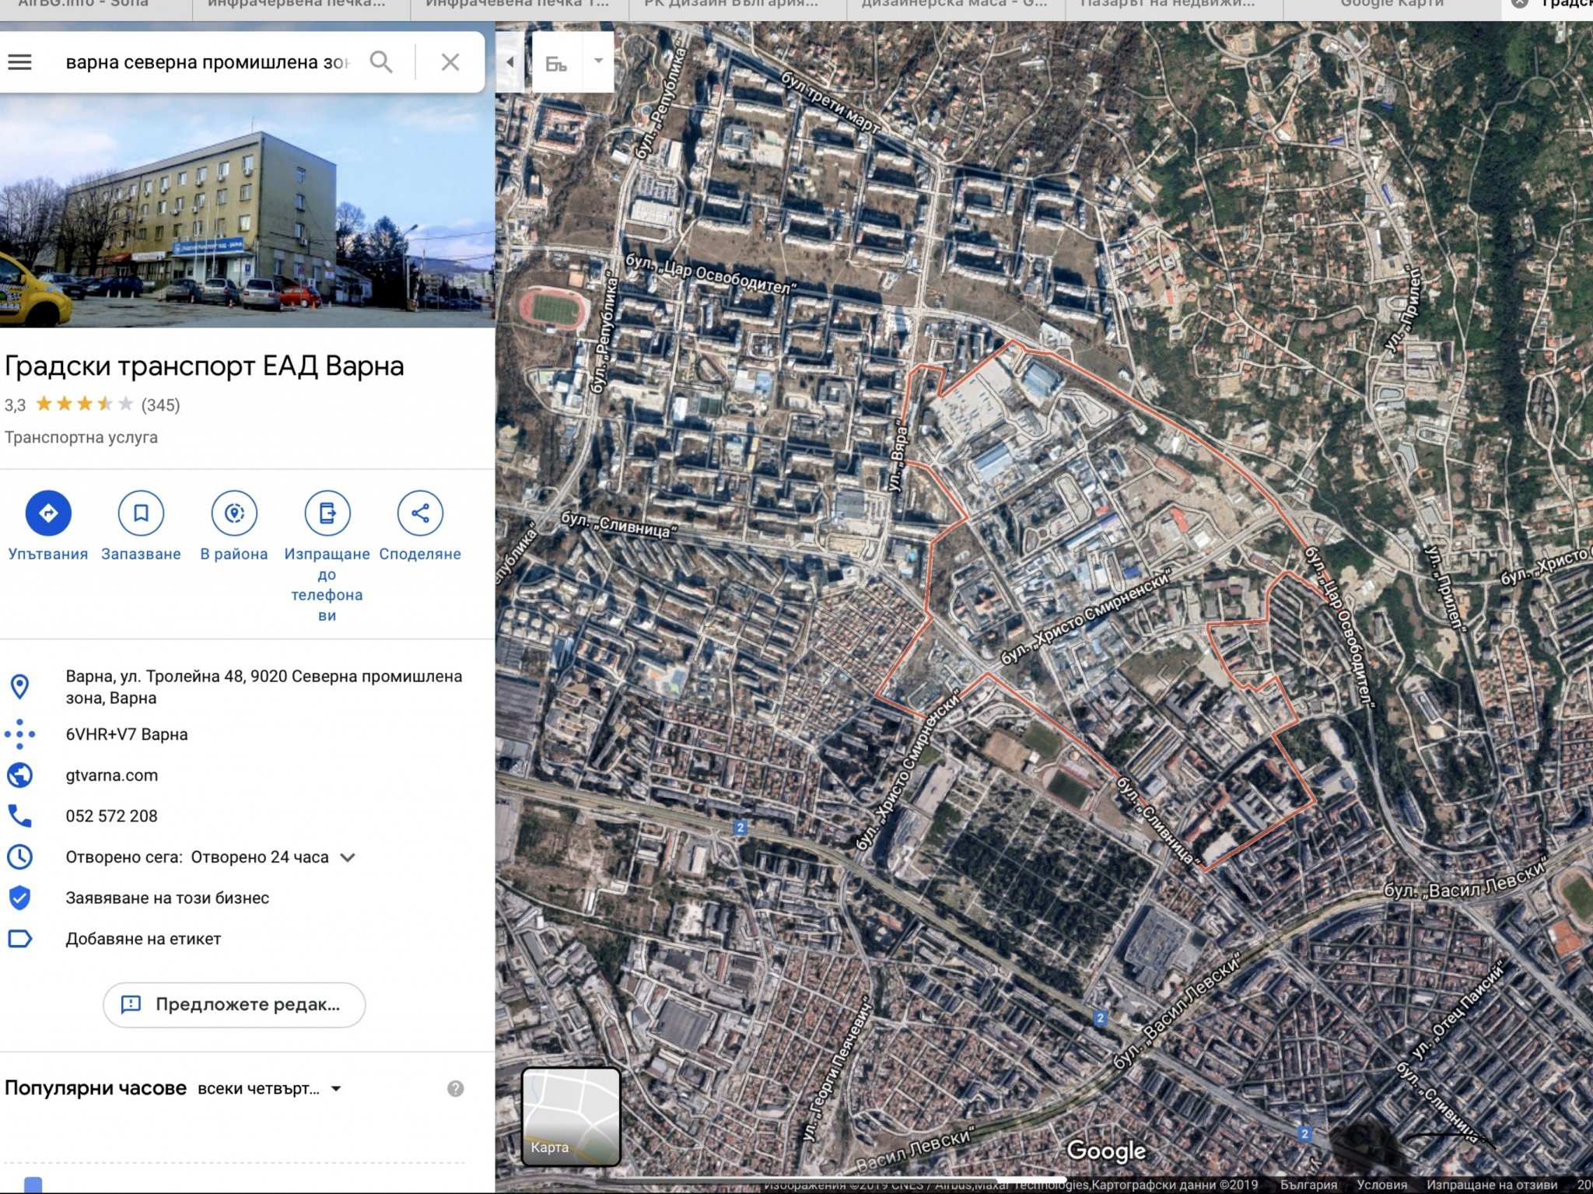The image size is (1593, 1194).
Task: Switch to Карта map view thumbnail
Action: (x=571, y=1116)
